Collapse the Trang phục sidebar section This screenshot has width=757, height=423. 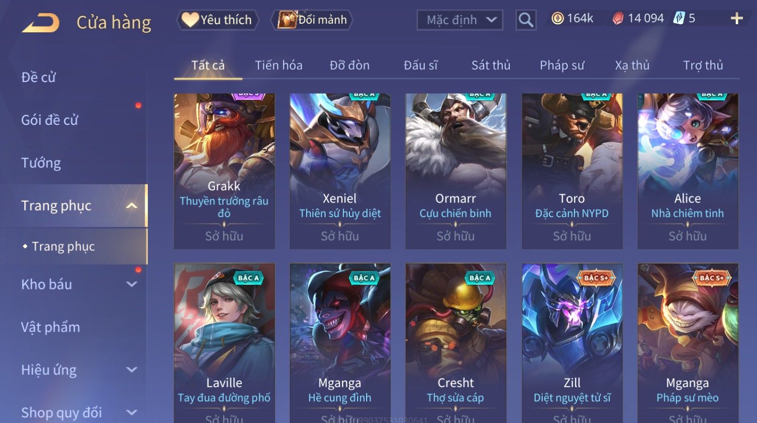point(132,205)
